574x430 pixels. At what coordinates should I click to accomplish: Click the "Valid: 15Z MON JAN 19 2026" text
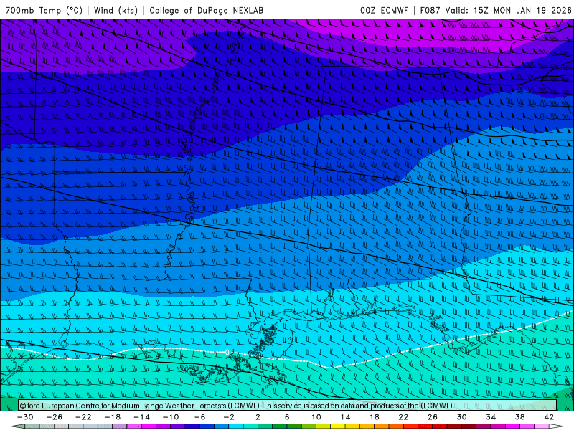(x=509, y=10)
